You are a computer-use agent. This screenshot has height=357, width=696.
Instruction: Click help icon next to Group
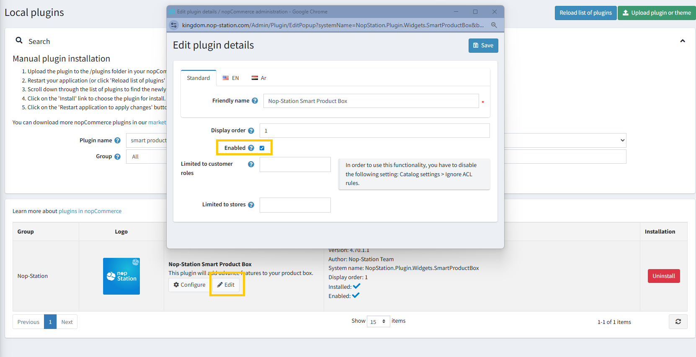click(117, 157)
